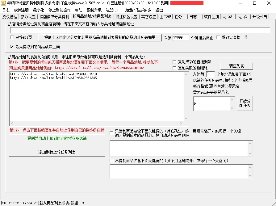
Task: Switch to the 上下架 tab
Action: (x=165, y=17)
